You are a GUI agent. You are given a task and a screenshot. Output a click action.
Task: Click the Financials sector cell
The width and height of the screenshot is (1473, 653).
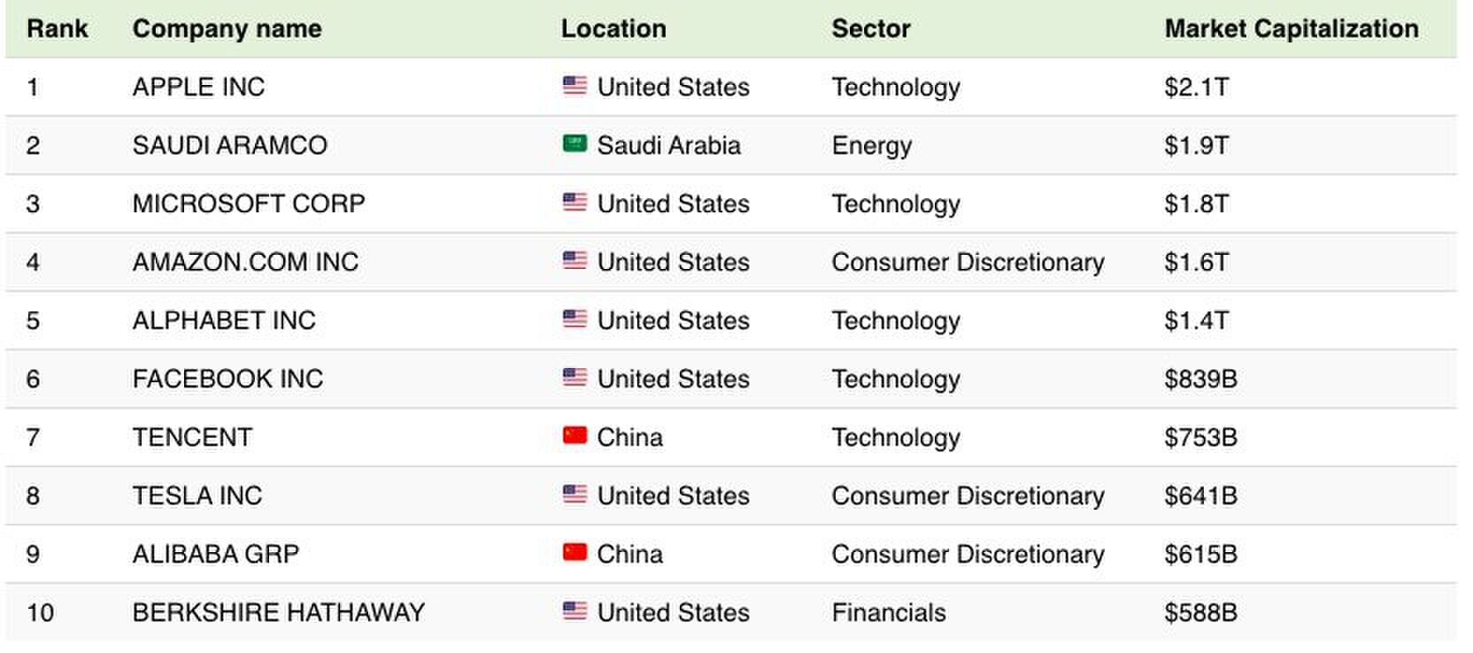pos(889,612)
